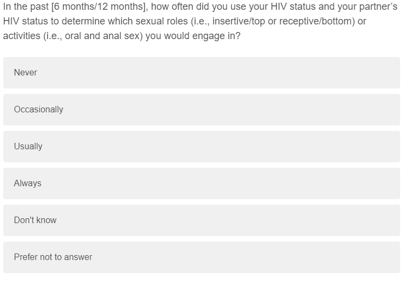Click the "Prefer not to answer" text
This screenshot has width=405, height=285.
click(x=53, y=257)
